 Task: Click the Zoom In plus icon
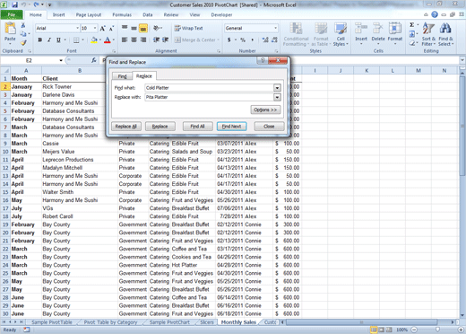[460, 330]
